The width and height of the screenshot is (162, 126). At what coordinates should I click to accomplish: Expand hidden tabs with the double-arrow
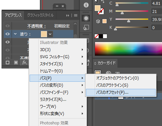pyautogui.click(x=68, y=16)
